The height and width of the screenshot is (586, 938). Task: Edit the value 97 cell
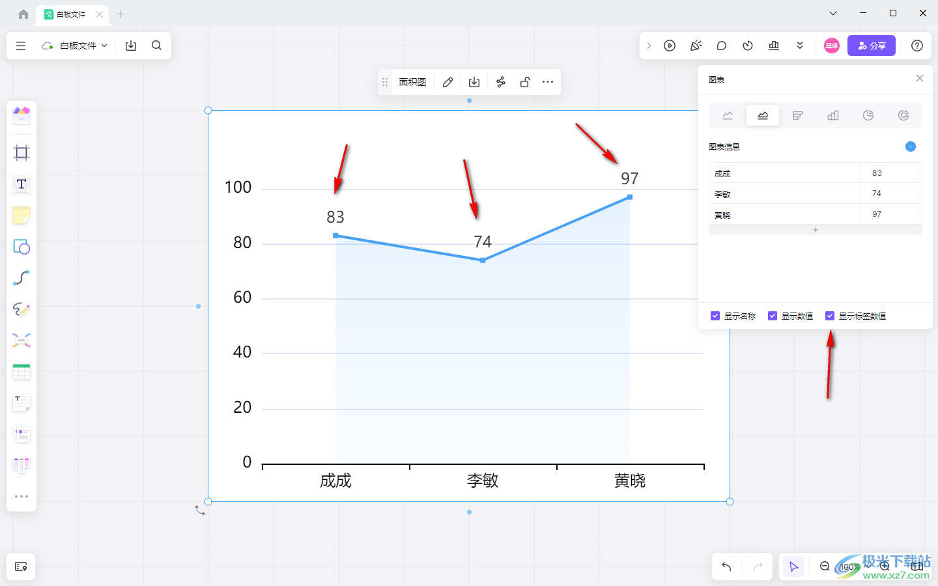click(891, 214)
